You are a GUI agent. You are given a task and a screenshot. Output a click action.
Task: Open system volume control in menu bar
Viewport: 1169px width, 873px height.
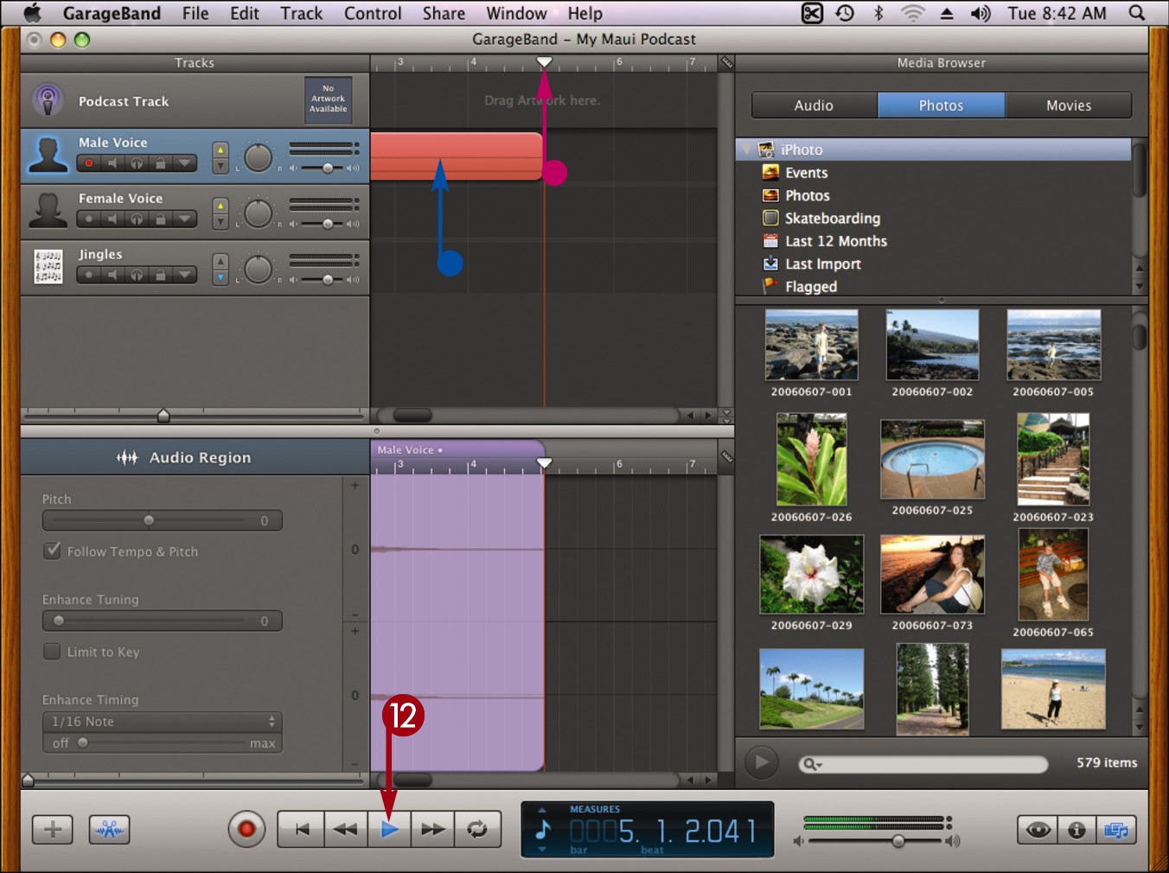(981, 13)
